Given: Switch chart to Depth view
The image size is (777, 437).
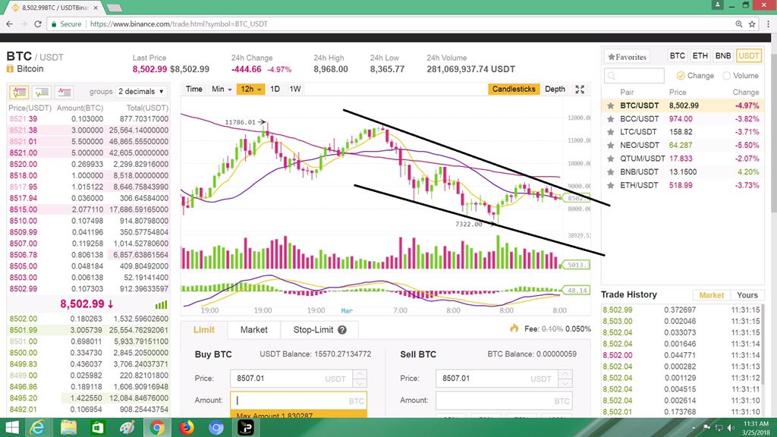Looking at the screenshot, I should 555,90.
